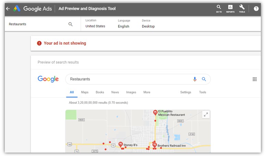Click the 'Preview of search results' heading
This screenshot has width=266, height=156.
point(58,62)
